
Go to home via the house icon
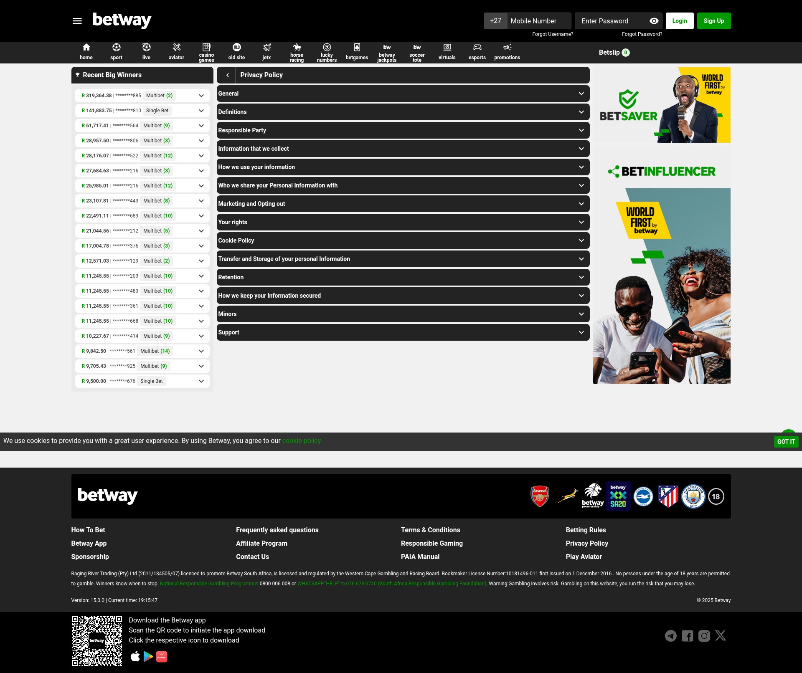[x=86, y=47]
